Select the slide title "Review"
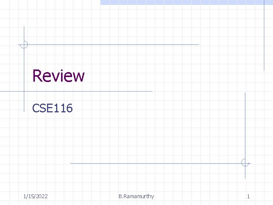This screenshot has width=273, height=205. pyautogui.click(x=58, y=76)
